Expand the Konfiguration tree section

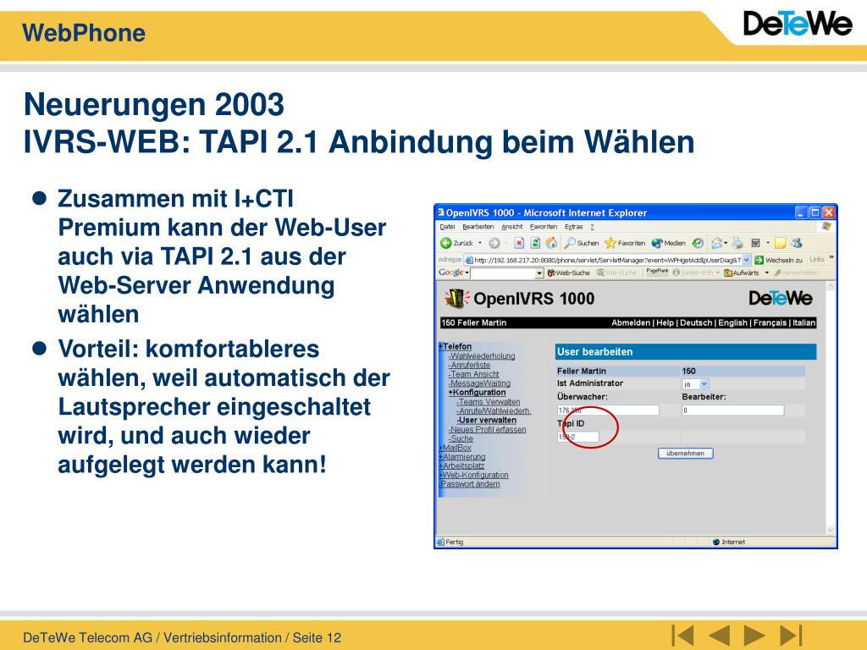tap(478, 393)
